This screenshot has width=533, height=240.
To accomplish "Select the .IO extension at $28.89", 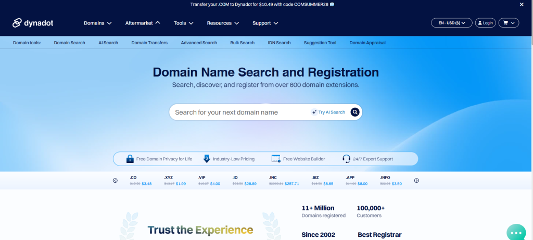I will click(245, 181).
